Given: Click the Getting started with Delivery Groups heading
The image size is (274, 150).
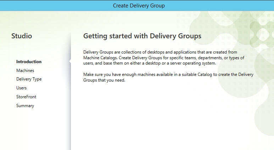Looking at the screenshot, I should [x=142, y=36].
